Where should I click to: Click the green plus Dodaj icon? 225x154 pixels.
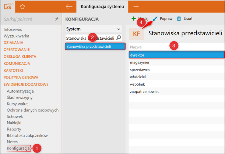[134, 18]
